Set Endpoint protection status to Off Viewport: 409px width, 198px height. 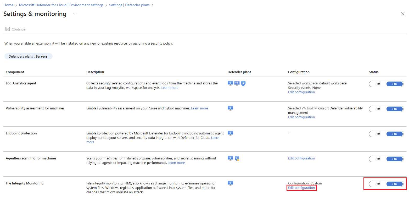[378, 134]
